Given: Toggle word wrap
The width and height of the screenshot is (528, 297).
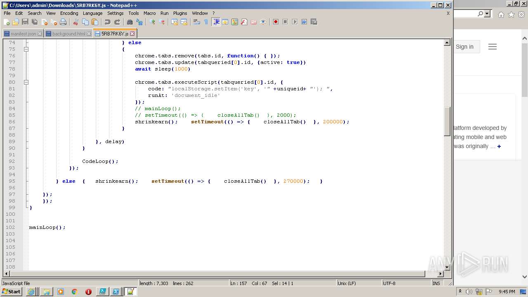Looking at the screenshot, I should pos(197,22).
